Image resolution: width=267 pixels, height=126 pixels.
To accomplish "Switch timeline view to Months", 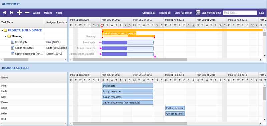I will click(x=48, y=13).
